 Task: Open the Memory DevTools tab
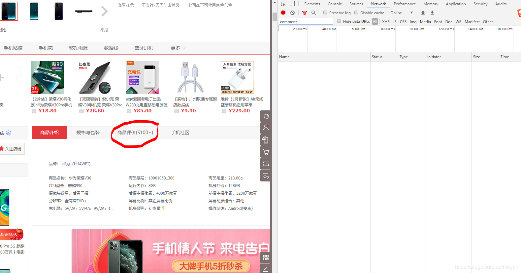431,4
